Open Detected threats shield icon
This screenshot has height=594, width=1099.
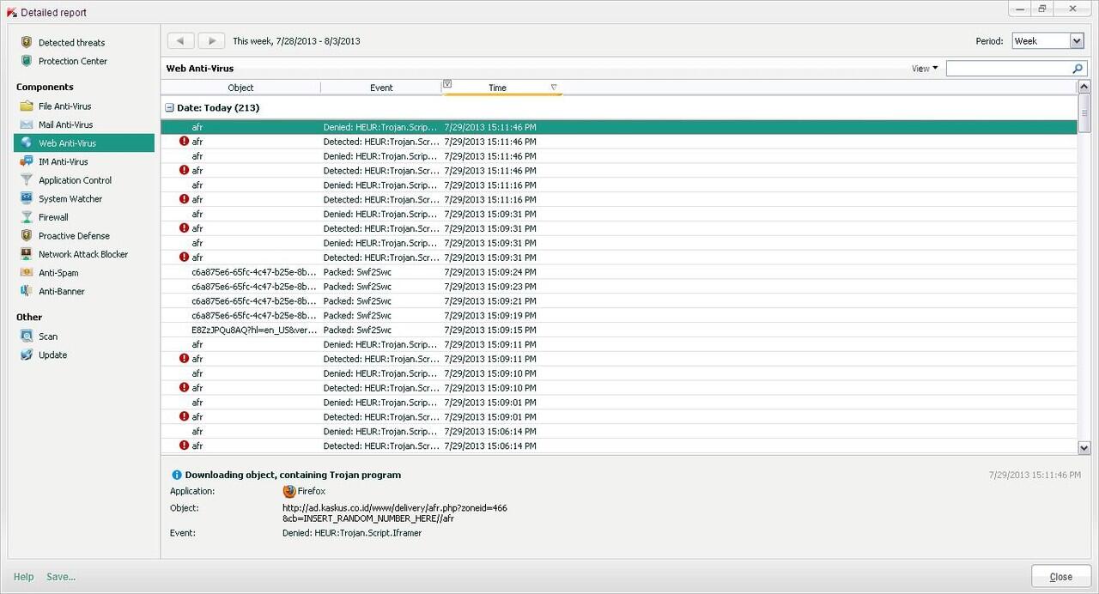point(27,42)
